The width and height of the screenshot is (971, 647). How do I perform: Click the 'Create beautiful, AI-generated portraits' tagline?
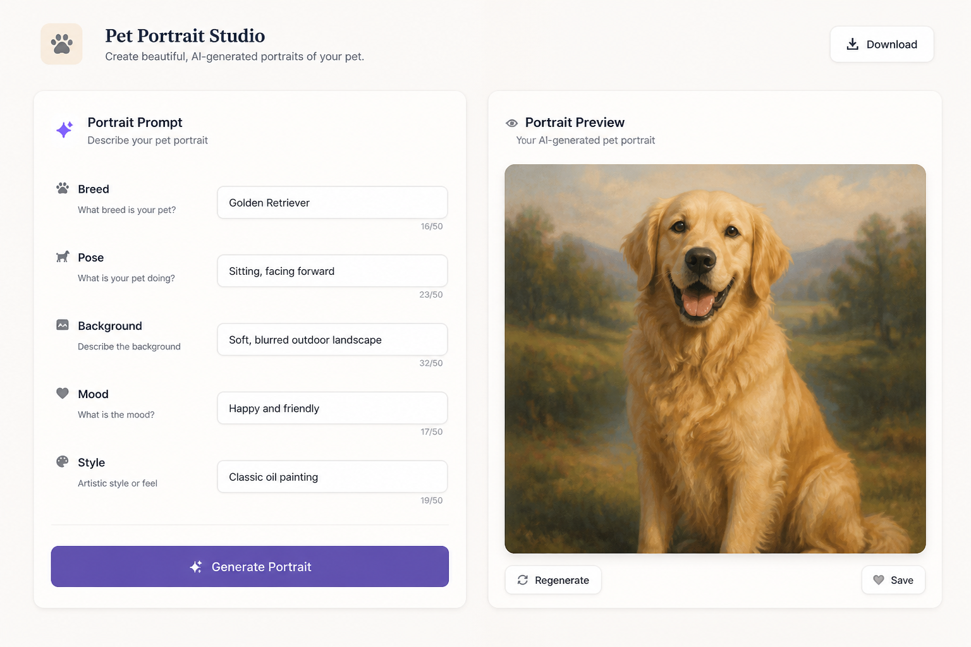pos(235,56)
